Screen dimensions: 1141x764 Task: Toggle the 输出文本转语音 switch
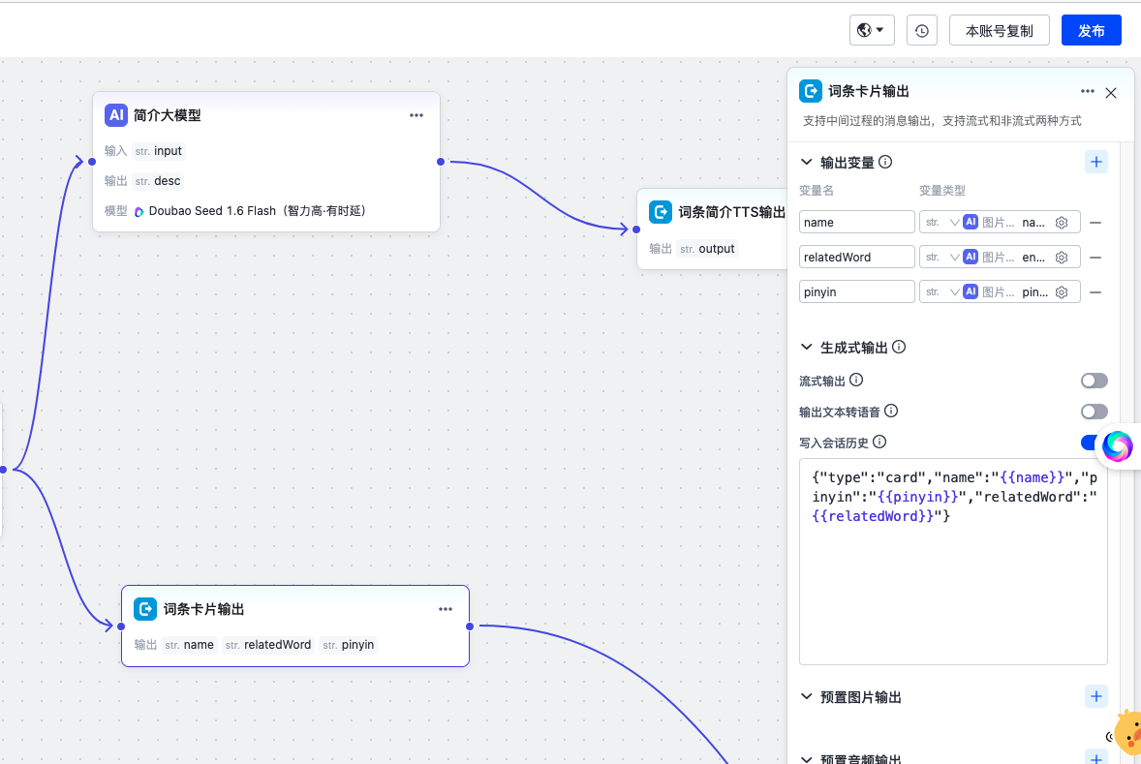click(x=1094, y=412)
